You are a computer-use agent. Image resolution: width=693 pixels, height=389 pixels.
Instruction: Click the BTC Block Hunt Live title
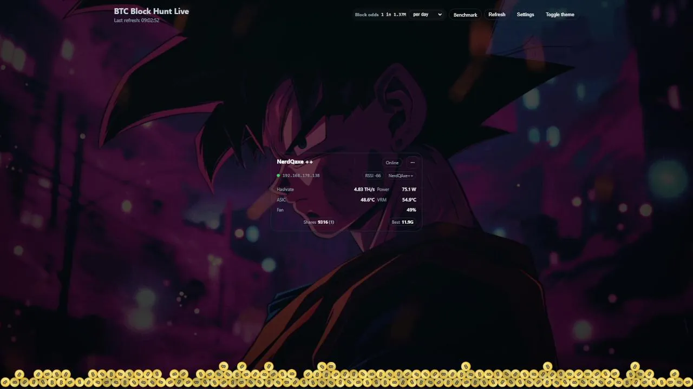152,11
